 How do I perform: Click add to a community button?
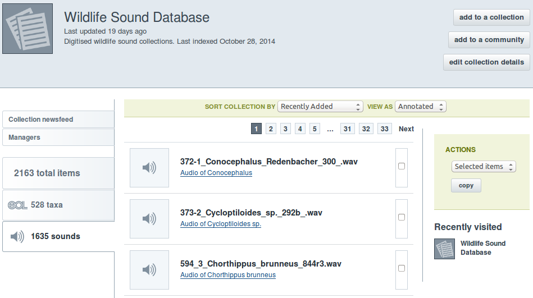click(x=489, y=40)
